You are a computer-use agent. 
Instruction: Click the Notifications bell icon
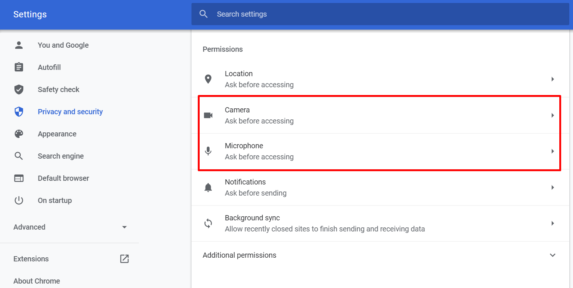click(x=208, y=187)
